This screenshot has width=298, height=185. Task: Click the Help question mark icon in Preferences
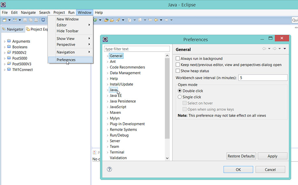coord(110,169)
